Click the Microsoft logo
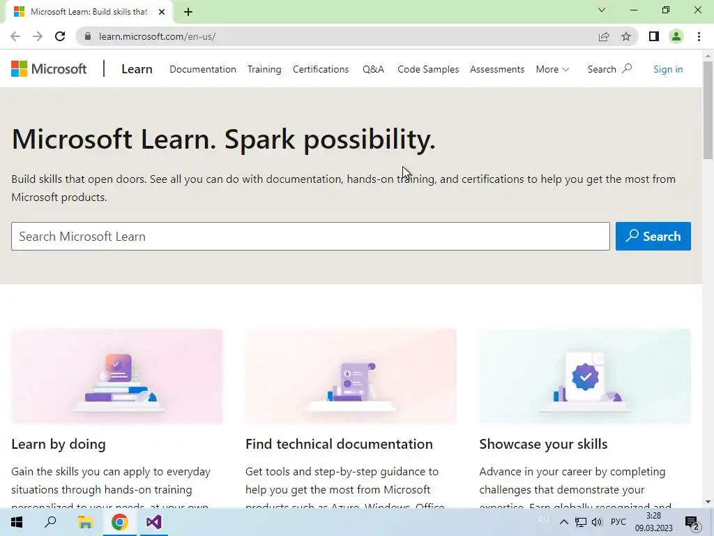The height and width of the screenshot is (536, 714). click(x=49, y=69)
